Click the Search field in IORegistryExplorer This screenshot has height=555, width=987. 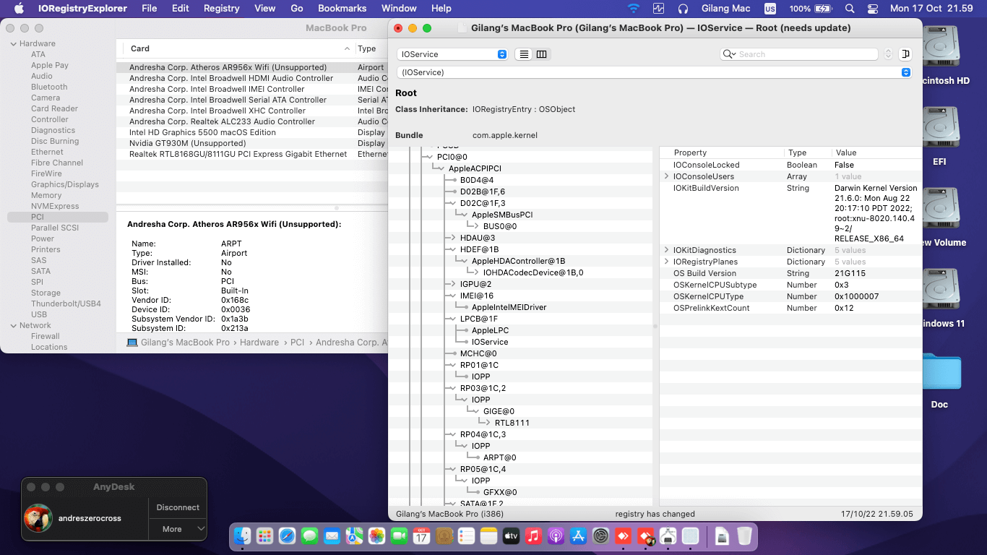pyautogui.click(x=806, y=54)
